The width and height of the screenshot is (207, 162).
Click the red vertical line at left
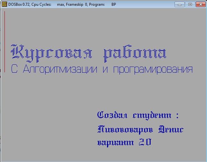tap(4, 42)
